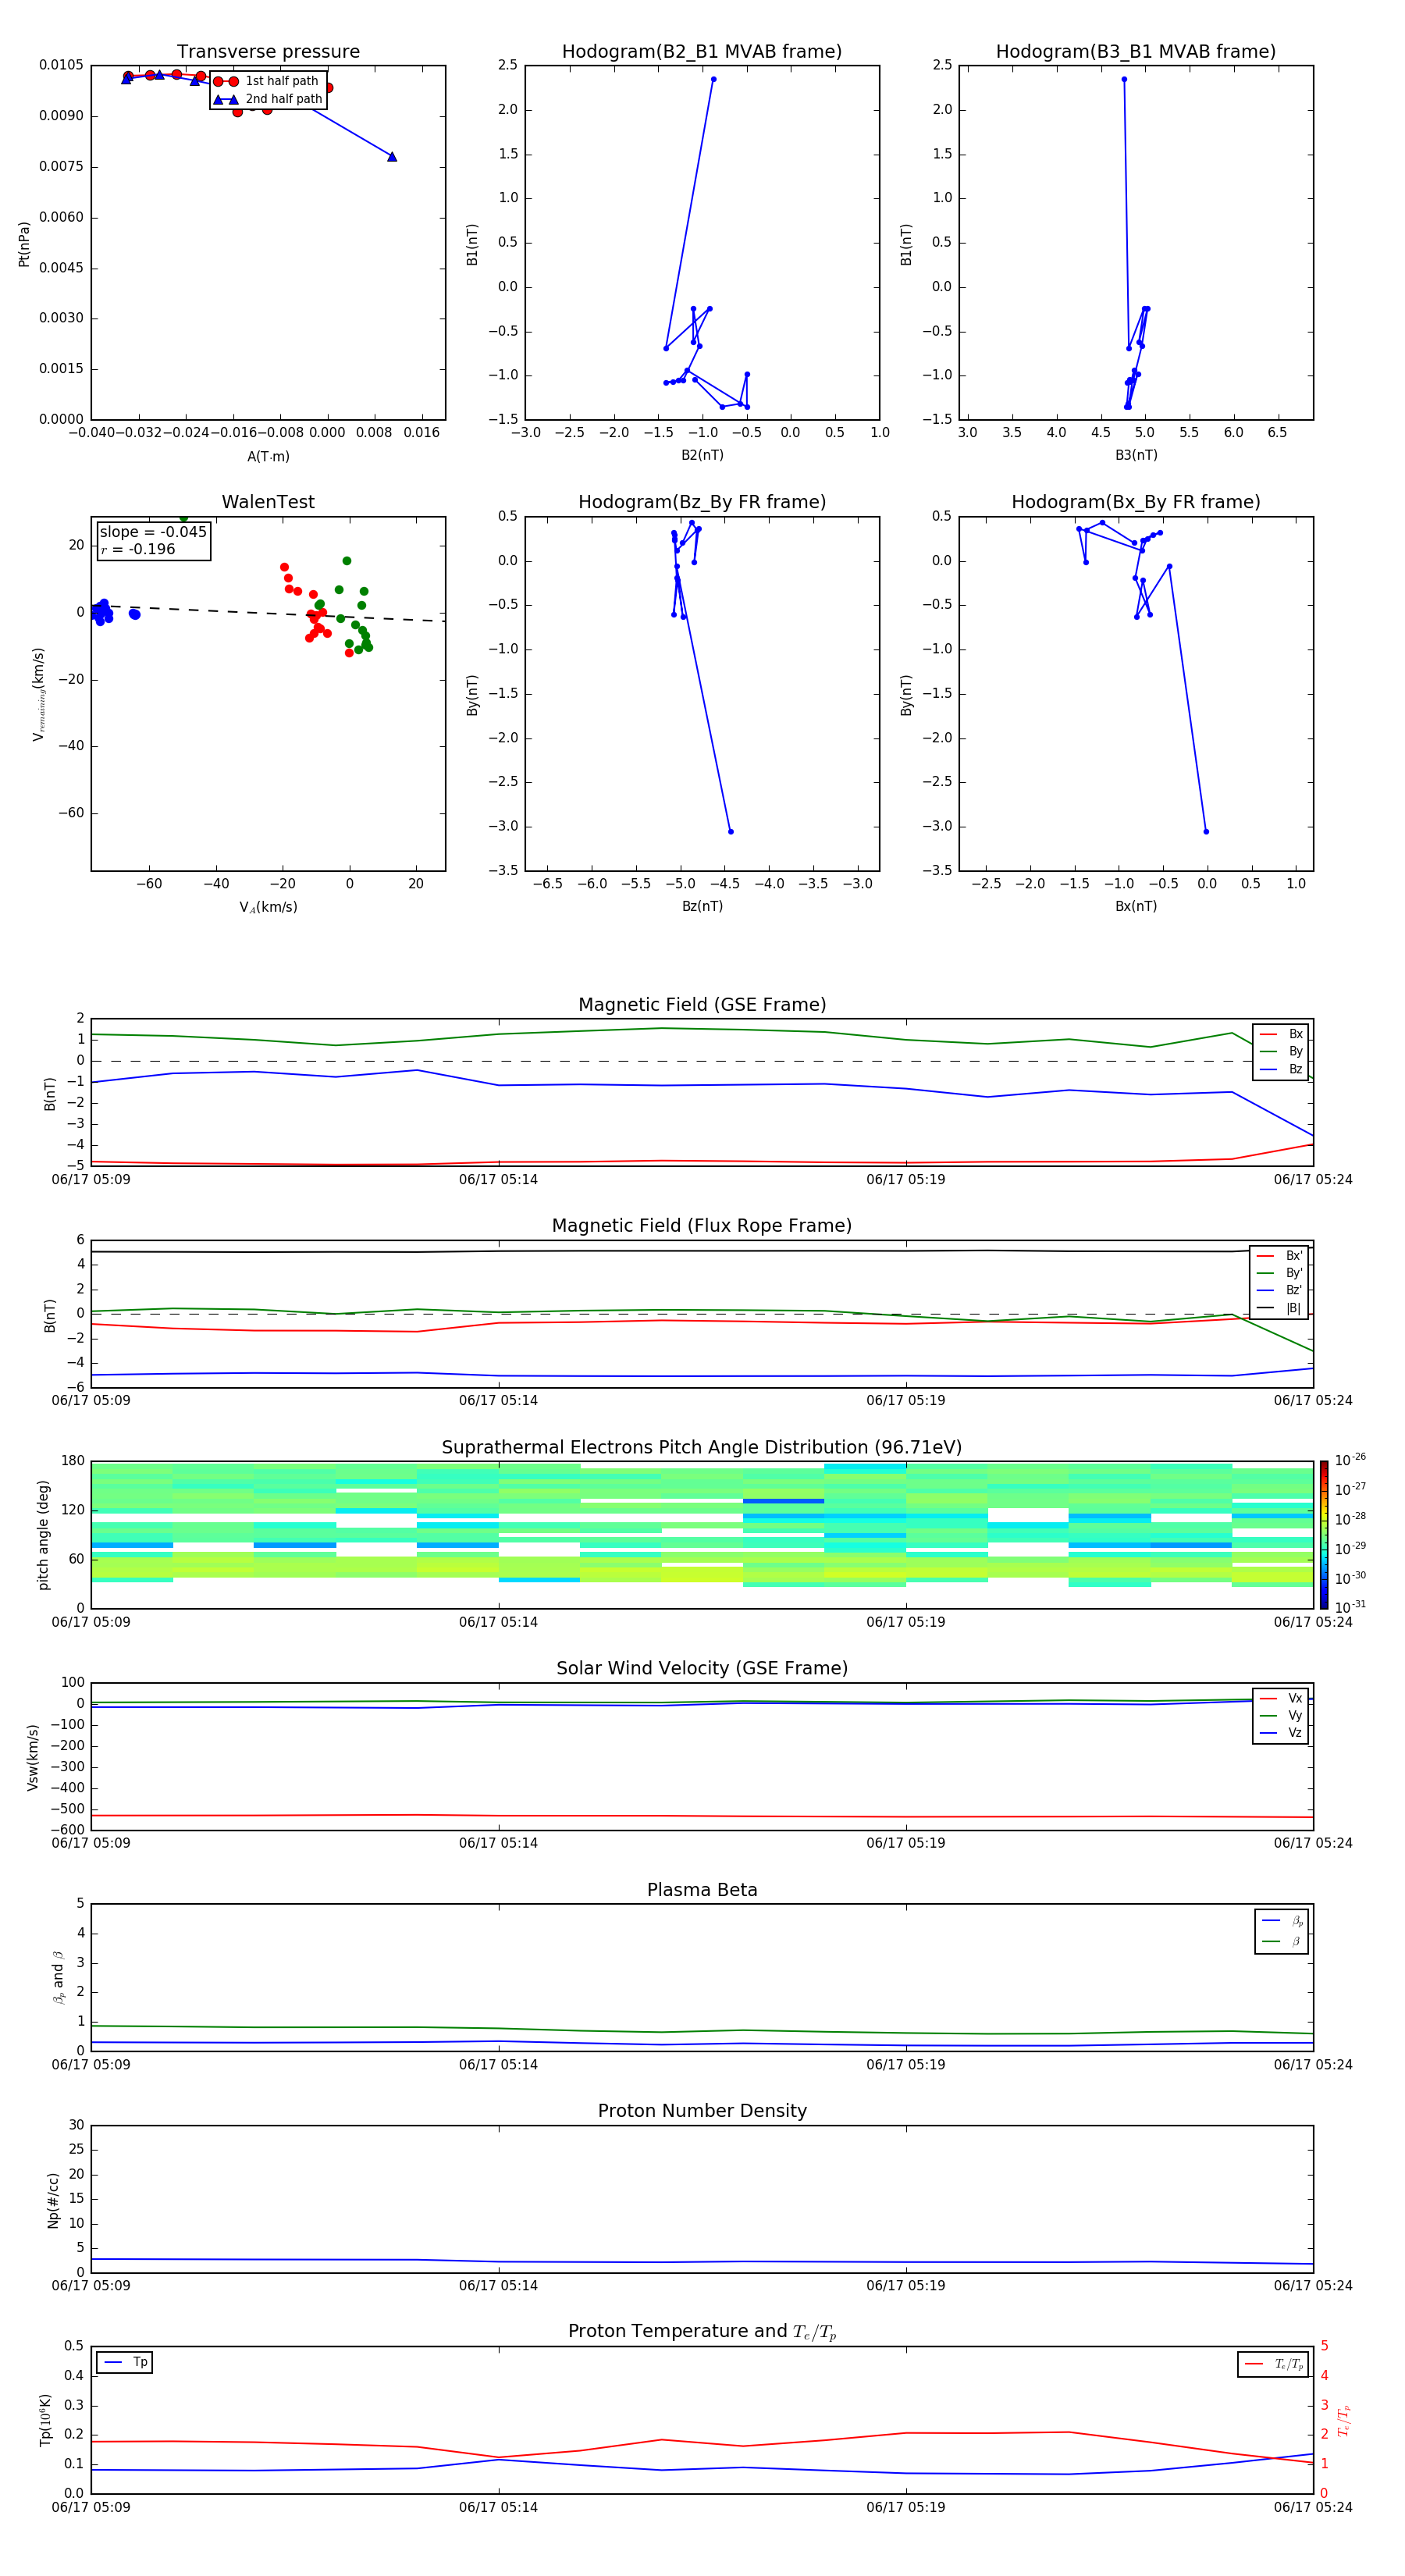
Task: Click 'Magnetic Field (Flux Rope Frame)' title
Action: (x=702, y=1226)
